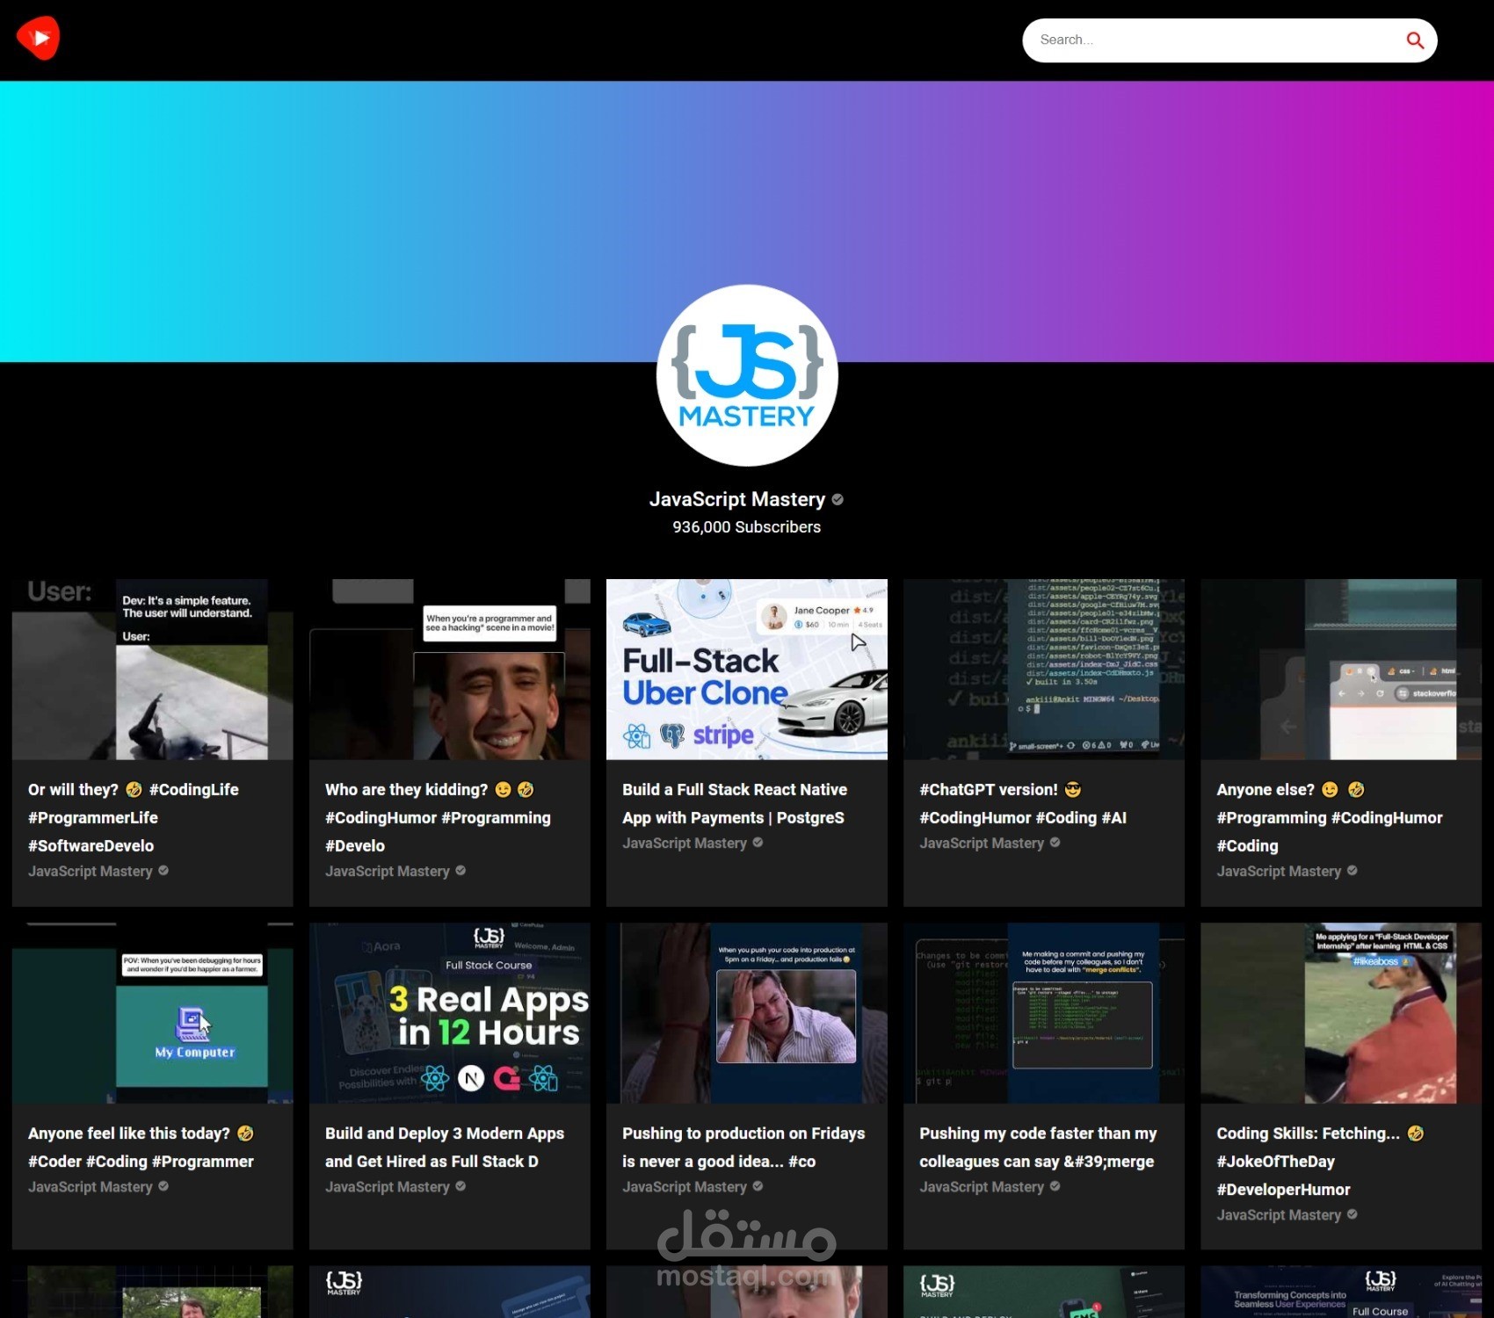The image size is (1494, 1318).
Task: Click the channel name under "Or will they?"
Action: (91, 872)
